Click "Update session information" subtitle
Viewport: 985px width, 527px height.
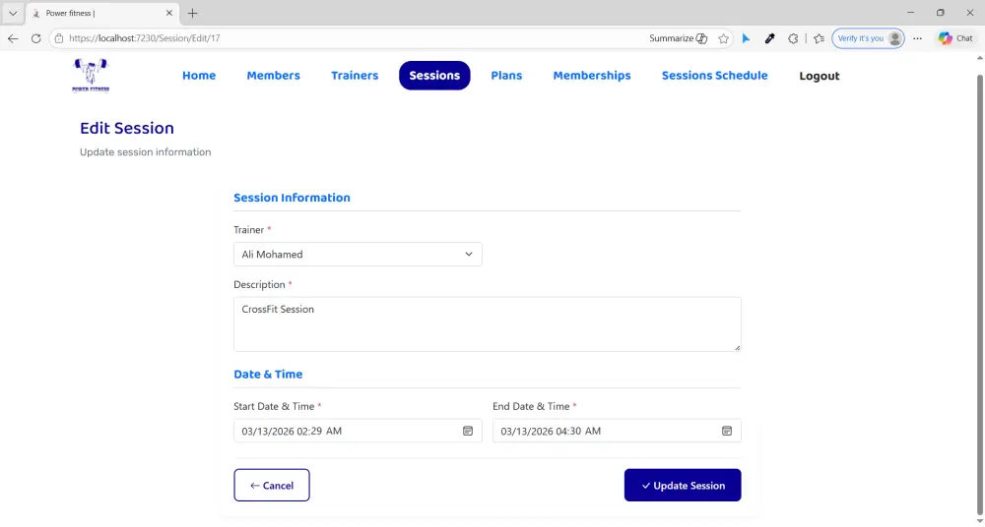(x=145, y=151)
